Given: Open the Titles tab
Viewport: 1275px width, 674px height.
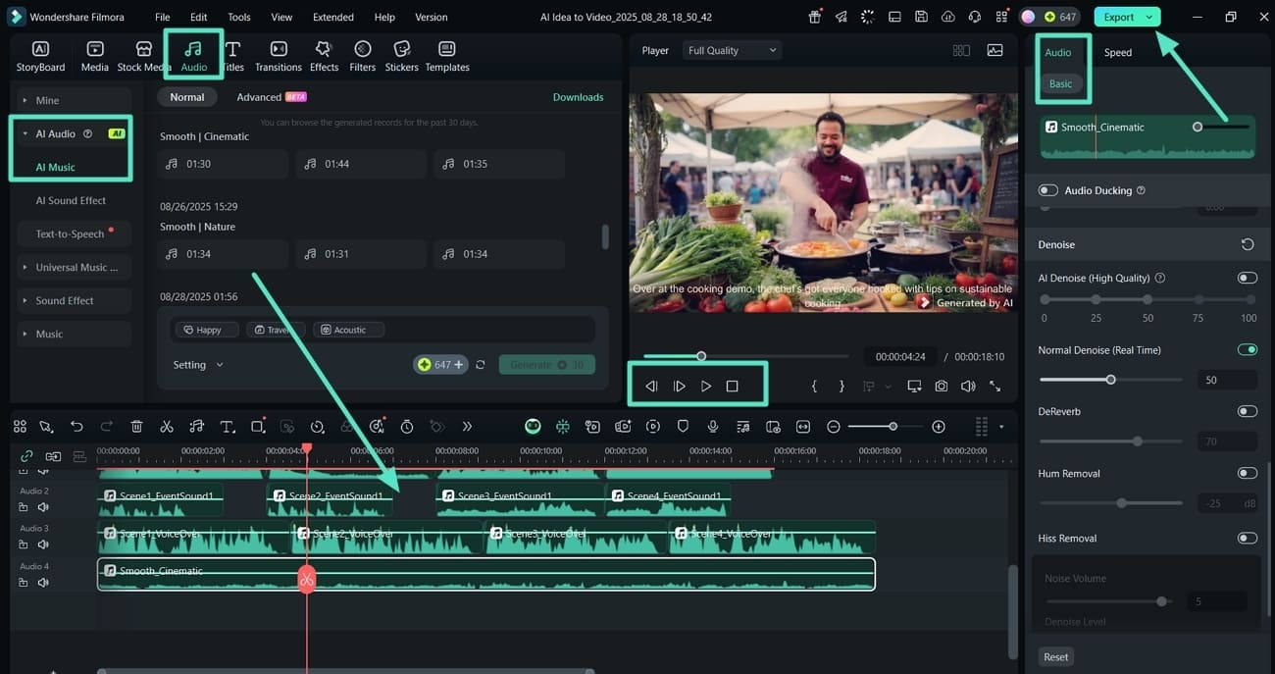Looking at the screenshot, I should point(233,57).
